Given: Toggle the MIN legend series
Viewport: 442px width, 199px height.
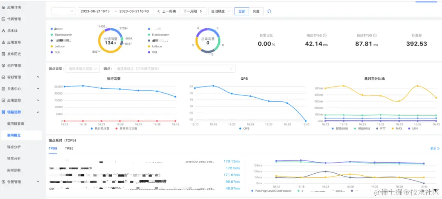Looking at the screenshot, I should coord(413,128).
